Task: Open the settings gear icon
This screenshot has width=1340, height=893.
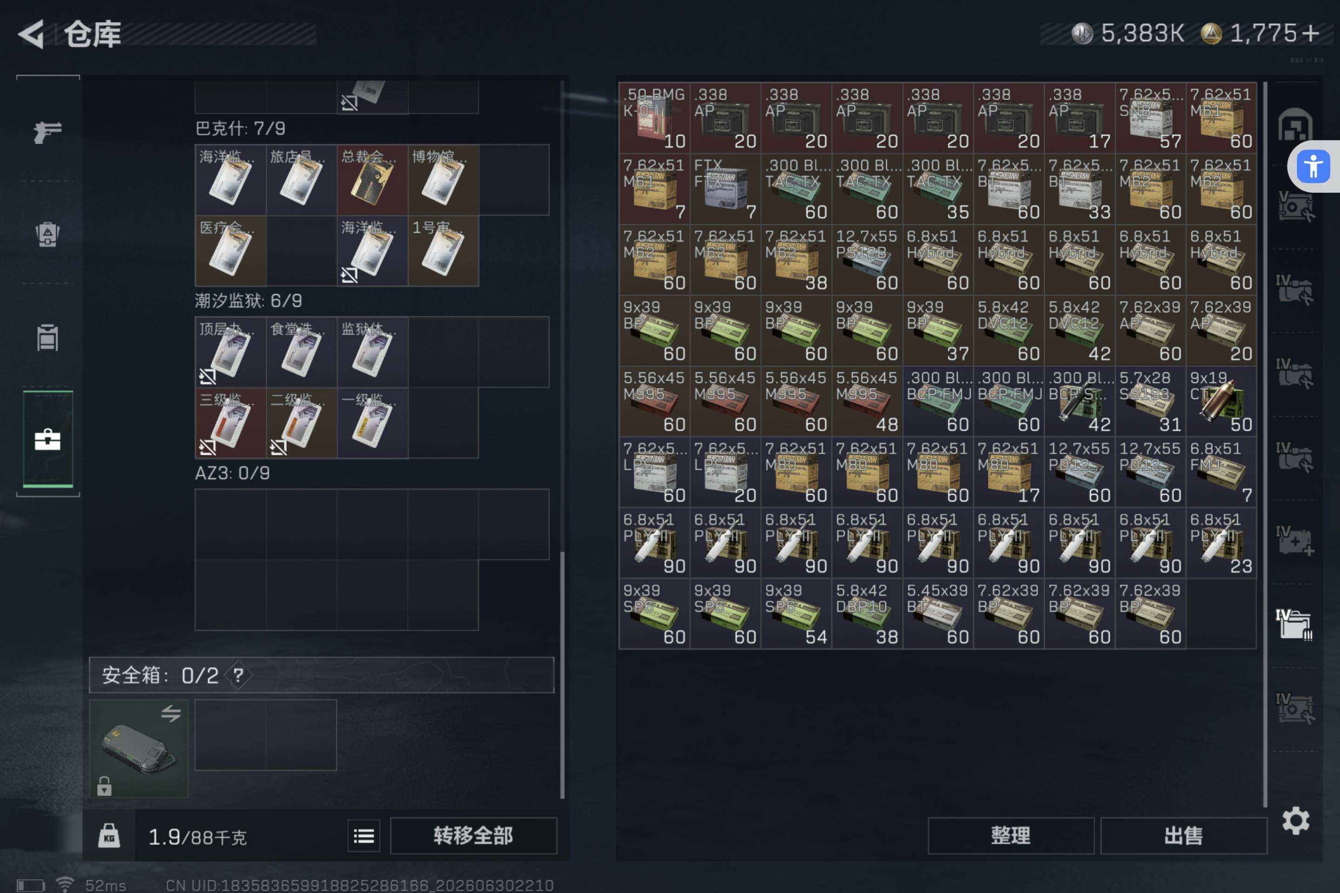Action: click(1295, 820)
